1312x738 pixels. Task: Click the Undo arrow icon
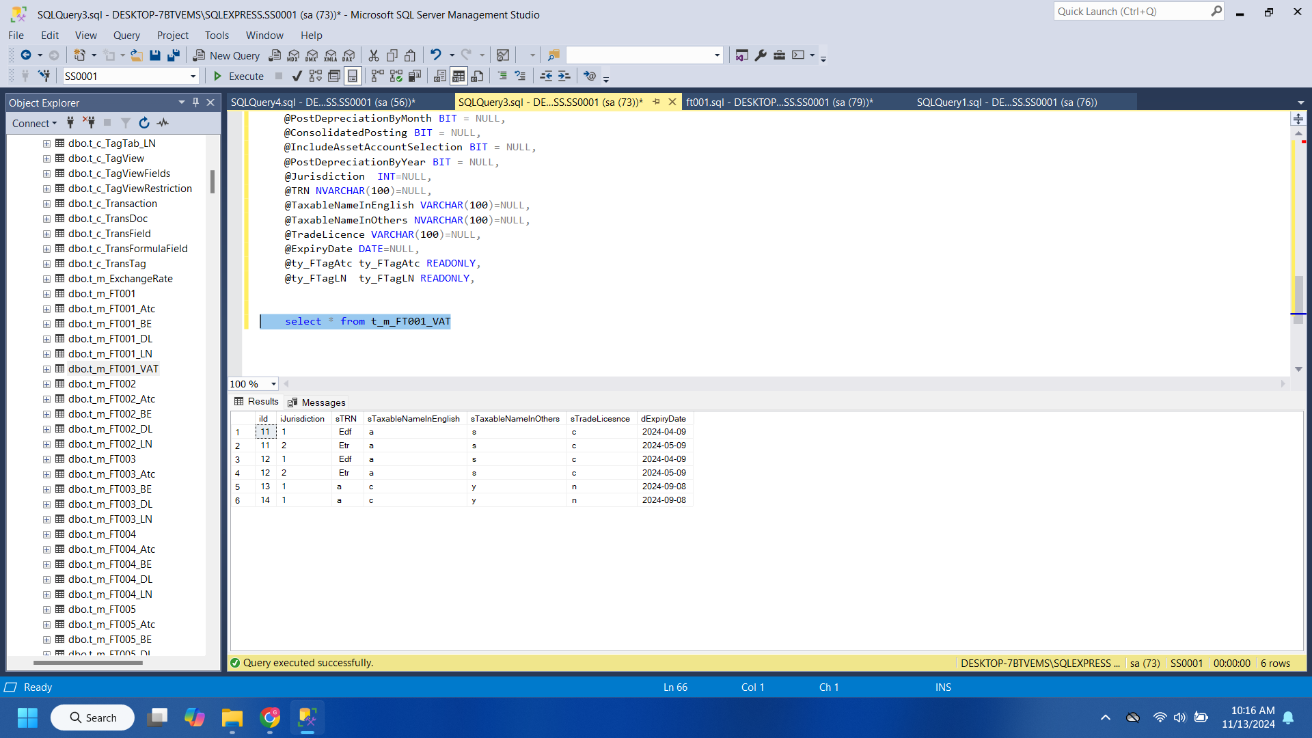click(435, 55)
